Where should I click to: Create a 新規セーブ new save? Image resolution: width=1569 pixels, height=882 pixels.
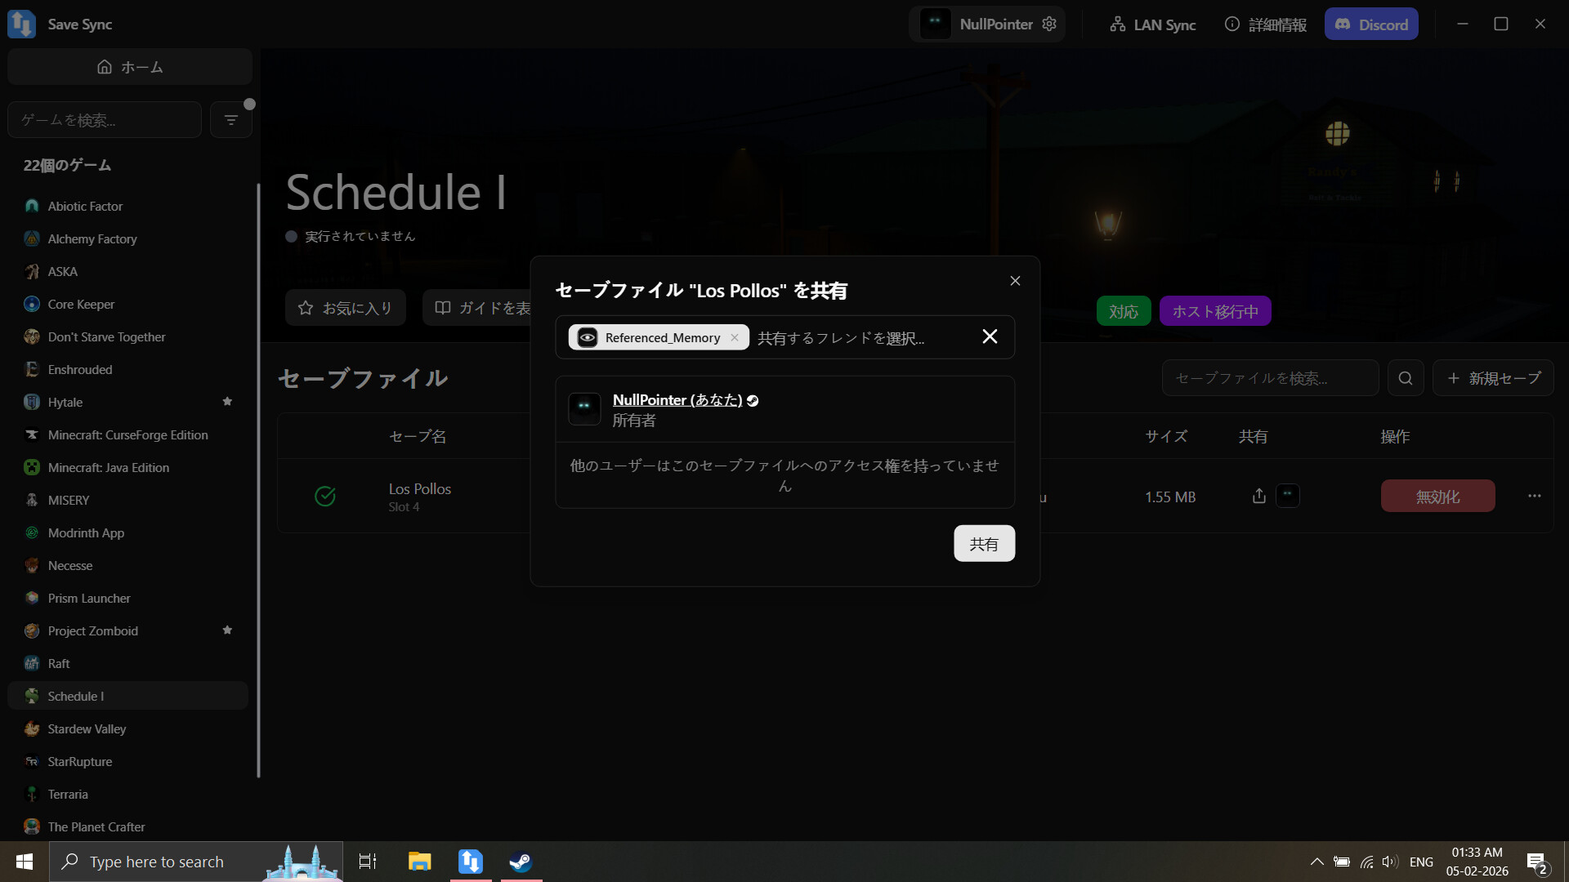[x=1493, y=378]
